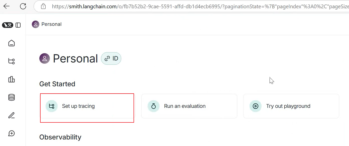The image size is (349, 146).
Task: Open Tracing Projects sidebar icon
Action: click(x=12, y=61)
